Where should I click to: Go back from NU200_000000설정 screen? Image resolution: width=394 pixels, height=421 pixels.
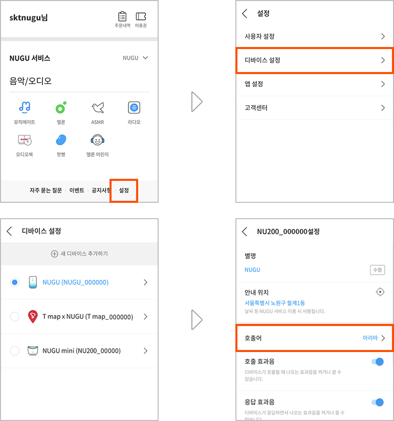245,231
